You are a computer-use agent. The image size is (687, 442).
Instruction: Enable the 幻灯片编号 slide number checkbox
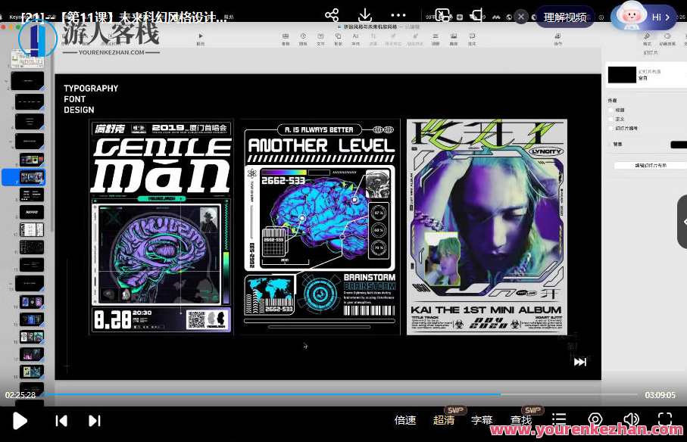pyautogui.click(x=610, y=128)
